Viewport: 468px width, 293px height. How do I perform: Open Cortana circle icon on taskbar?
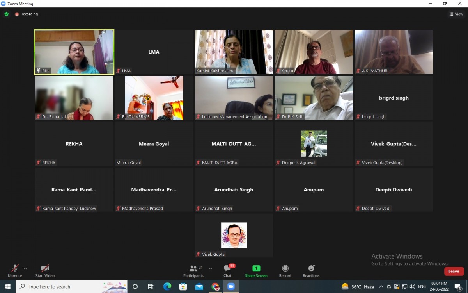pyautogui.click(x=135, y=286)
